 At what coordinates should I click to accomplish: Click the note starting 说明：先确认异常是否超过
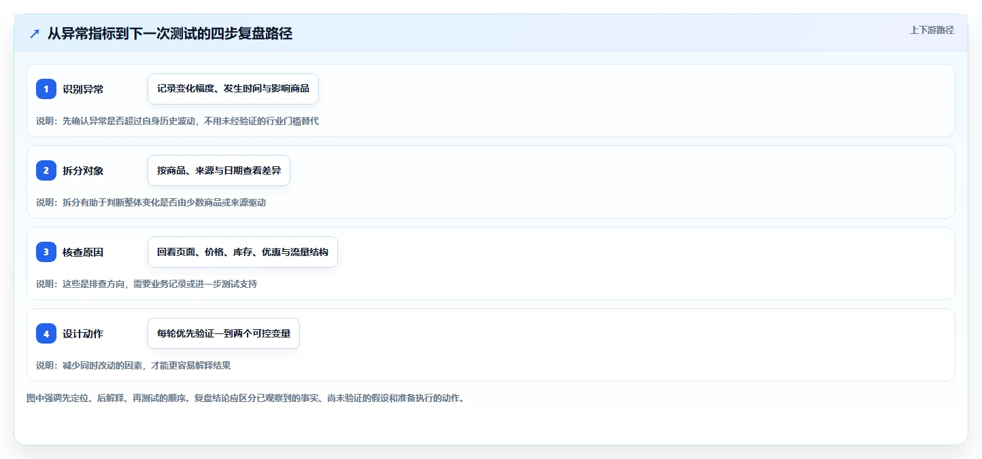pos(177,121)
